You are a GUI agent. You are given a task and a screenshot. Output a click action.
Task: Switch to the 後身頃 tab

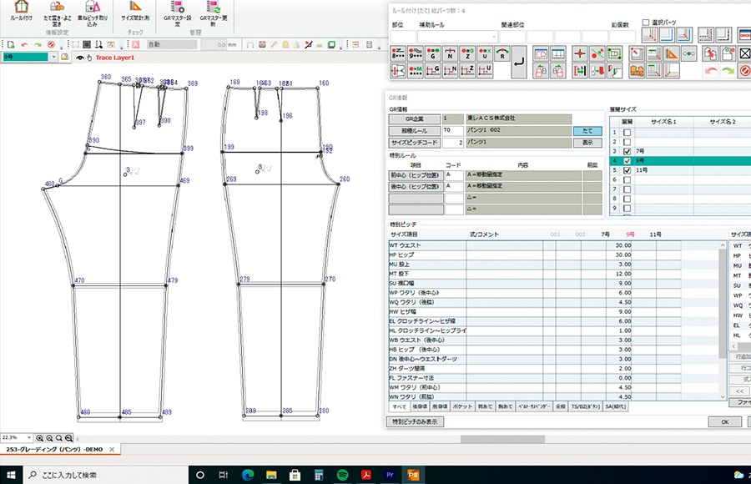421,406
